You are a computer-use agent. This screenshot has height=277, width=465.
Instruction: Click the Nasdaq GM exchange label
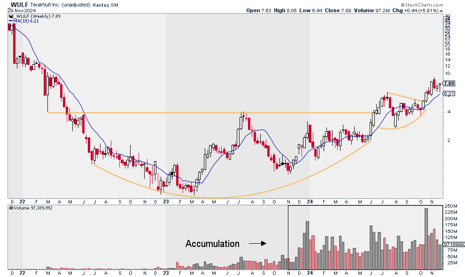(x=105, y=5)
